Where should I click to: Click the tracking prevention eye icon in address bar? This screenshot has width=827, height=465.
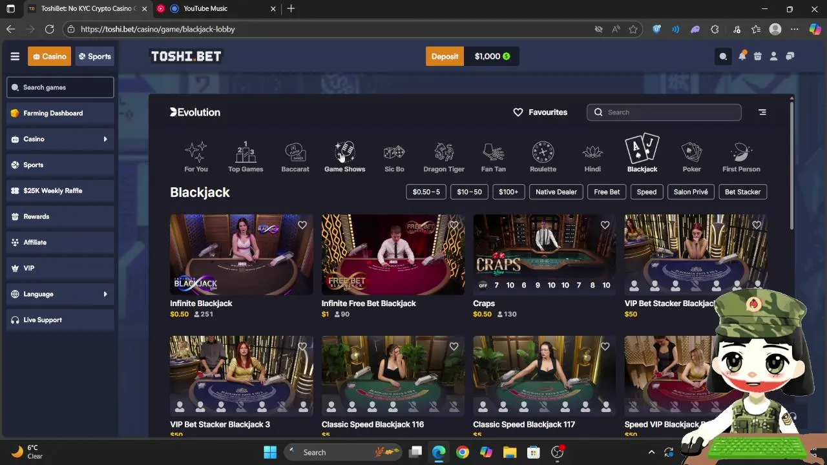pyautogui.click(x=598, y=29)
